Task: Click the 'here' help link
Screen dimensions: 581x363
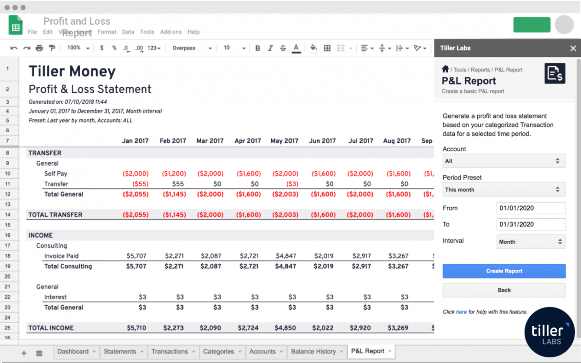Action: tap(461, 312)
